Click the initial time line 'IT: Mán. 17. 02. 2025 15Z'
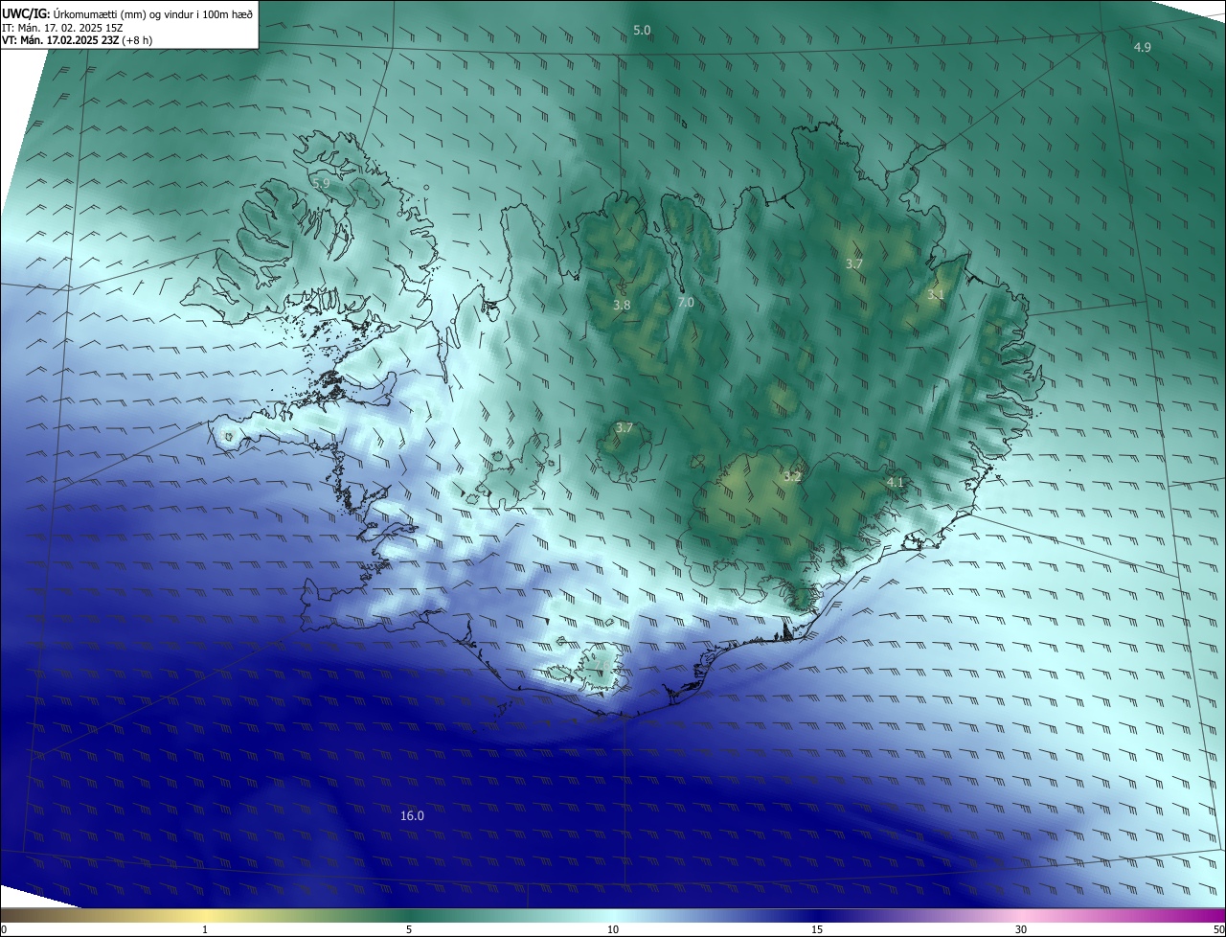The image size is (1226, 937). (x=62, y=27)
